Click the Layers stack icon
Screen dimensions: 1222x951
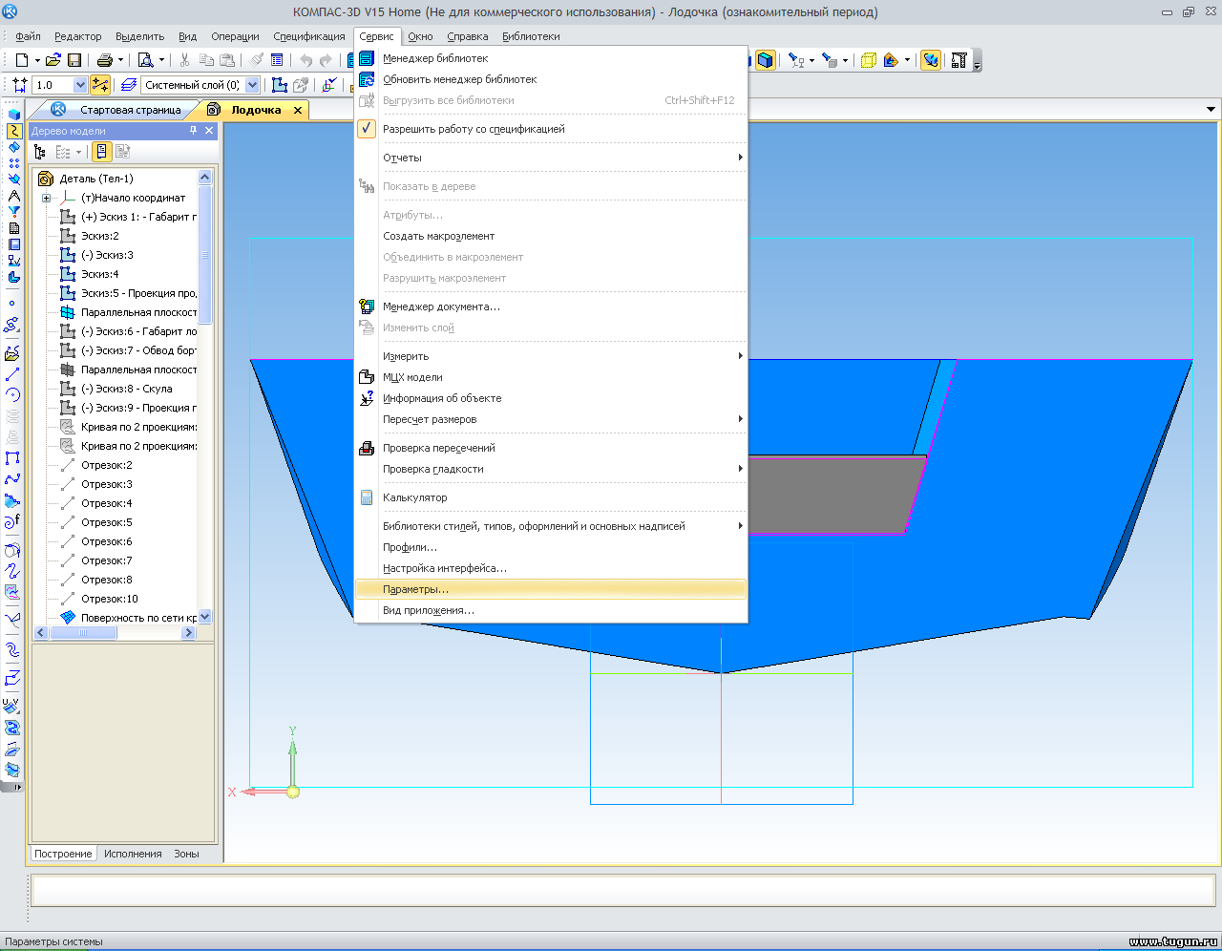click(x=129, y=85)
